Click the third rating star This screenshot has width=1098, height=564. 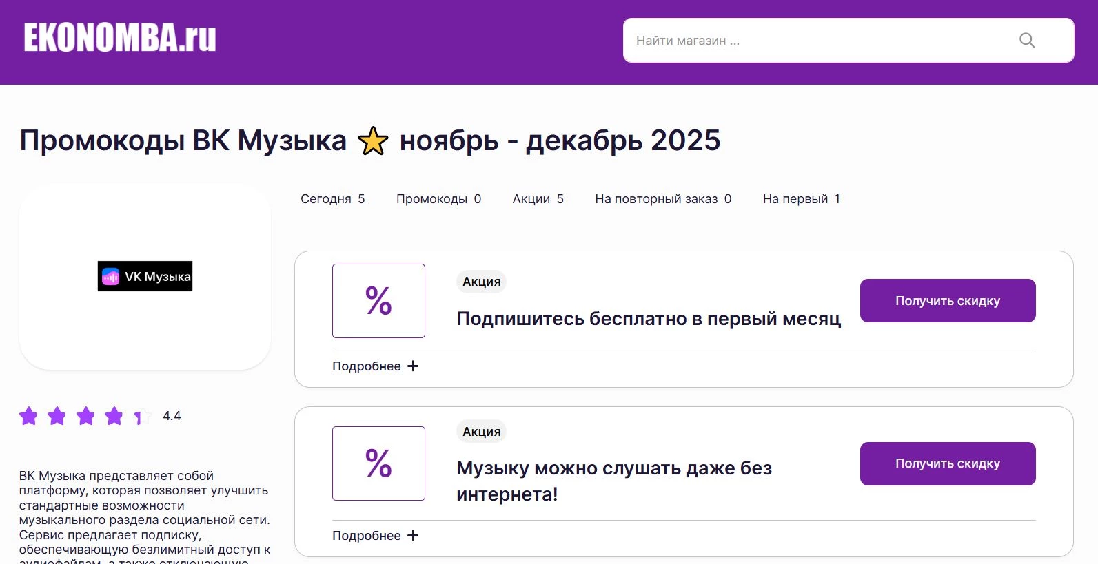85,416
